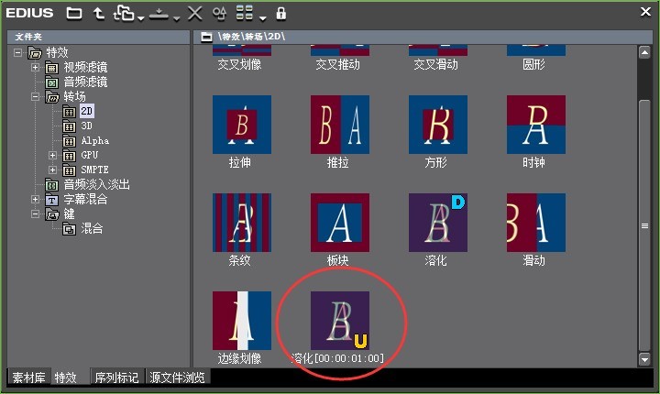This screenshot has height=394, width=660.
Task: Click the thumbnail view mode icon
Action: (x=245, y=13)
